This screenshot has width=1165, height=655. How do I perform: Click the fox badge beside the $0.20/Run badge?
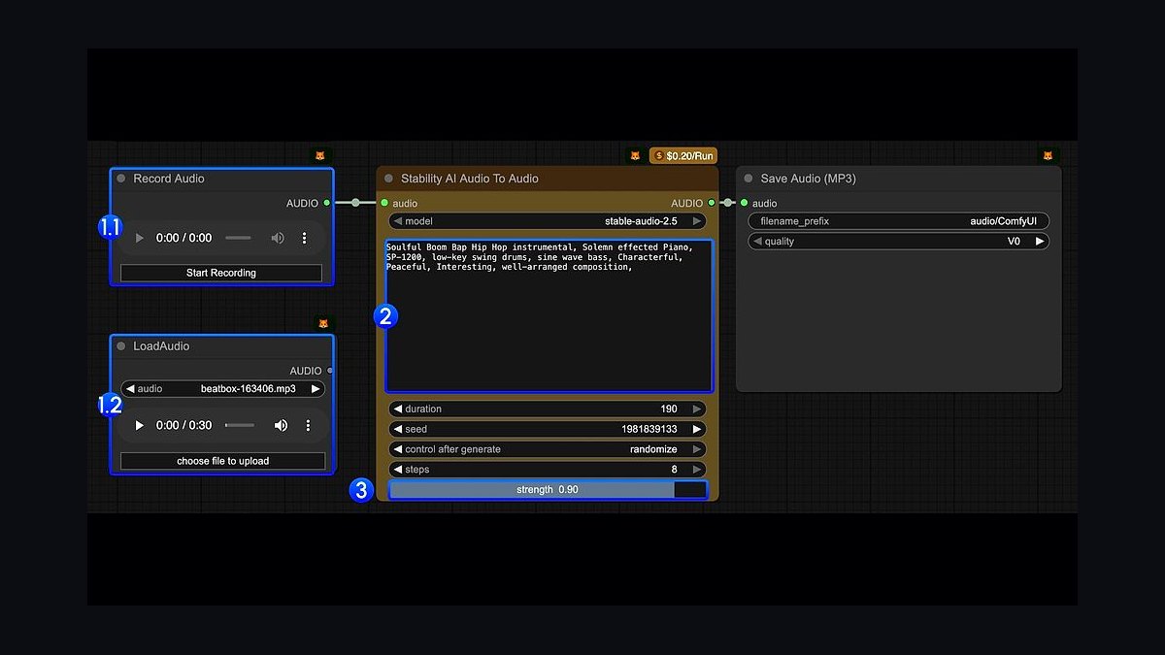point(635,155)
